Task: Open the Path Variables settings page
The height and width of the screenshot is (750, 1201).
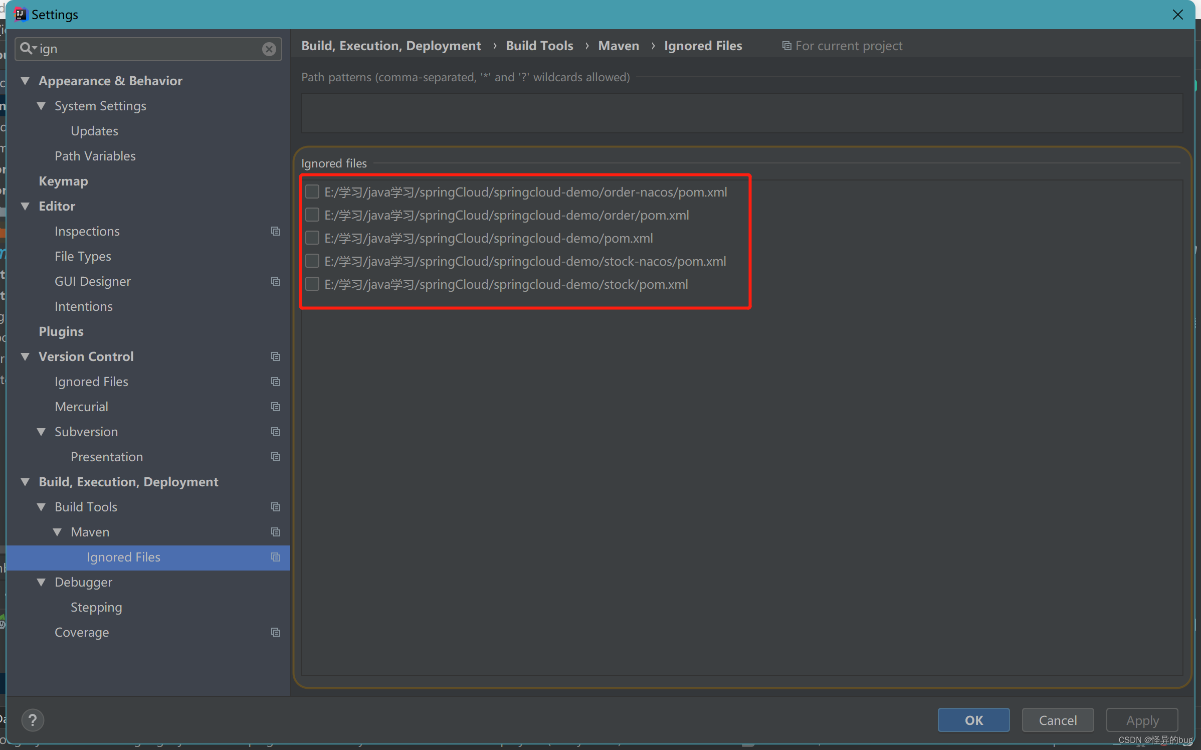Action: point(95,156)
